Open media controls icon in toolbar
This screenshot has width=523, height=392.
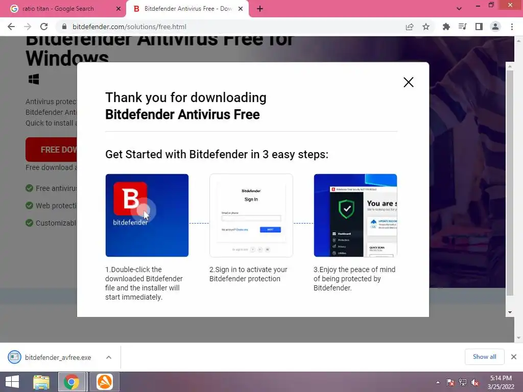pyautogui.click(x=463, y=27)
